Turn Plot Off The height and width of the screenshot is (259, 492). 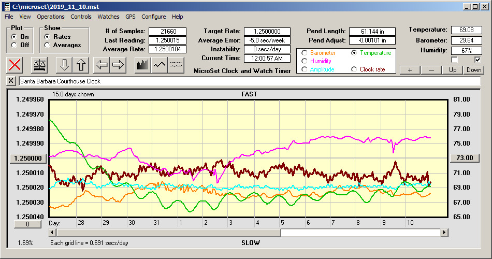pyautogui.click(x=14, y=45)
